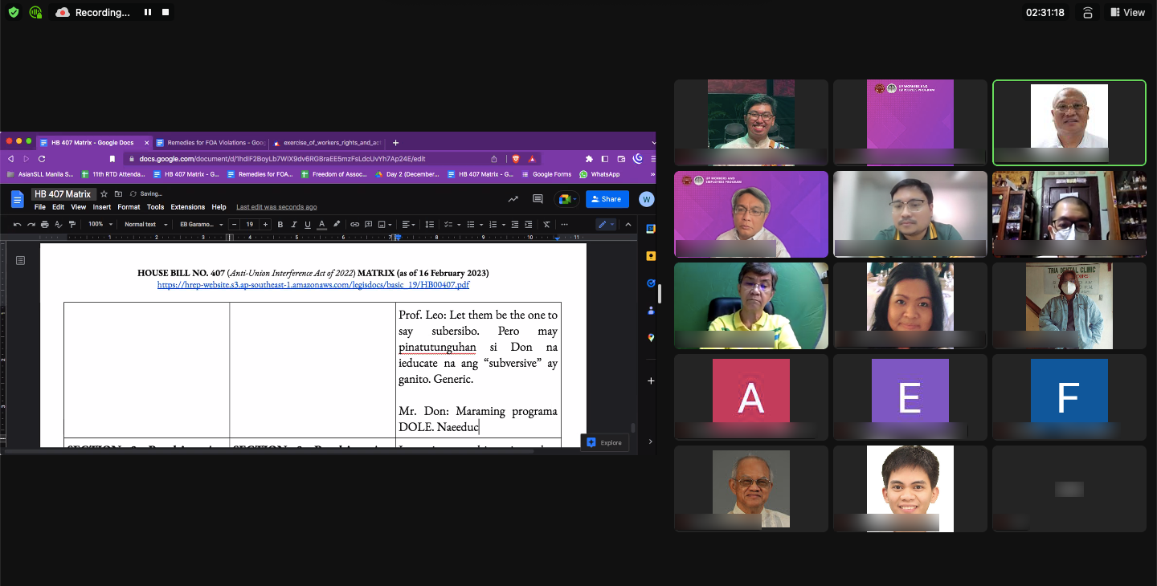The image size is (1157, 586).
Task: Open the Extensions menu
Action: tap(187, 207)
